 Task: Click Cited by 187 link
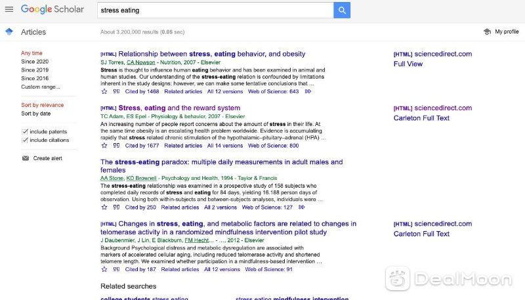[140, 269]
